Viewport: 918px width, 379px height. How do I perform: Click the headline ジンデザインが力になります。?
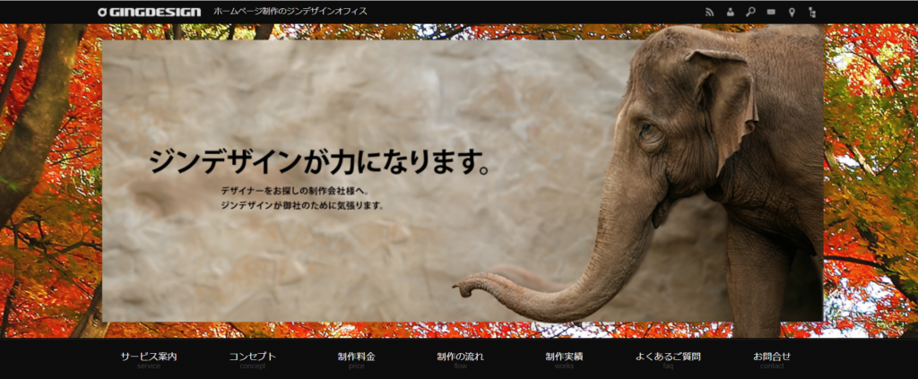[x=320, y=162]
